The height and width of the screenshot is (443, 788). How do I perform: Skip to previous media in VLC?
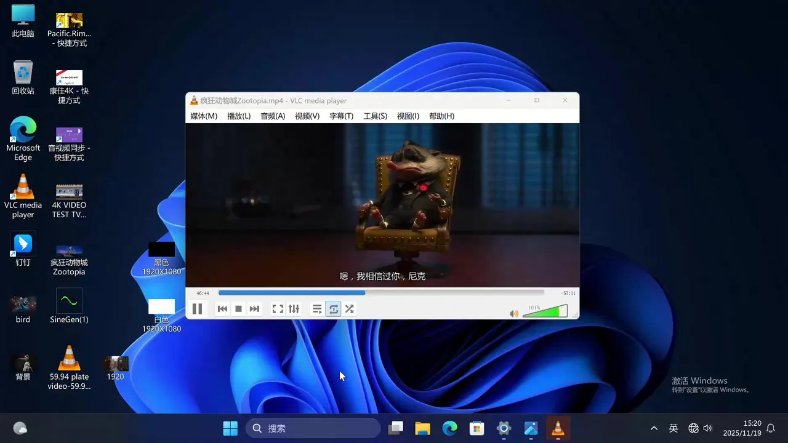(x=222, y=309)
